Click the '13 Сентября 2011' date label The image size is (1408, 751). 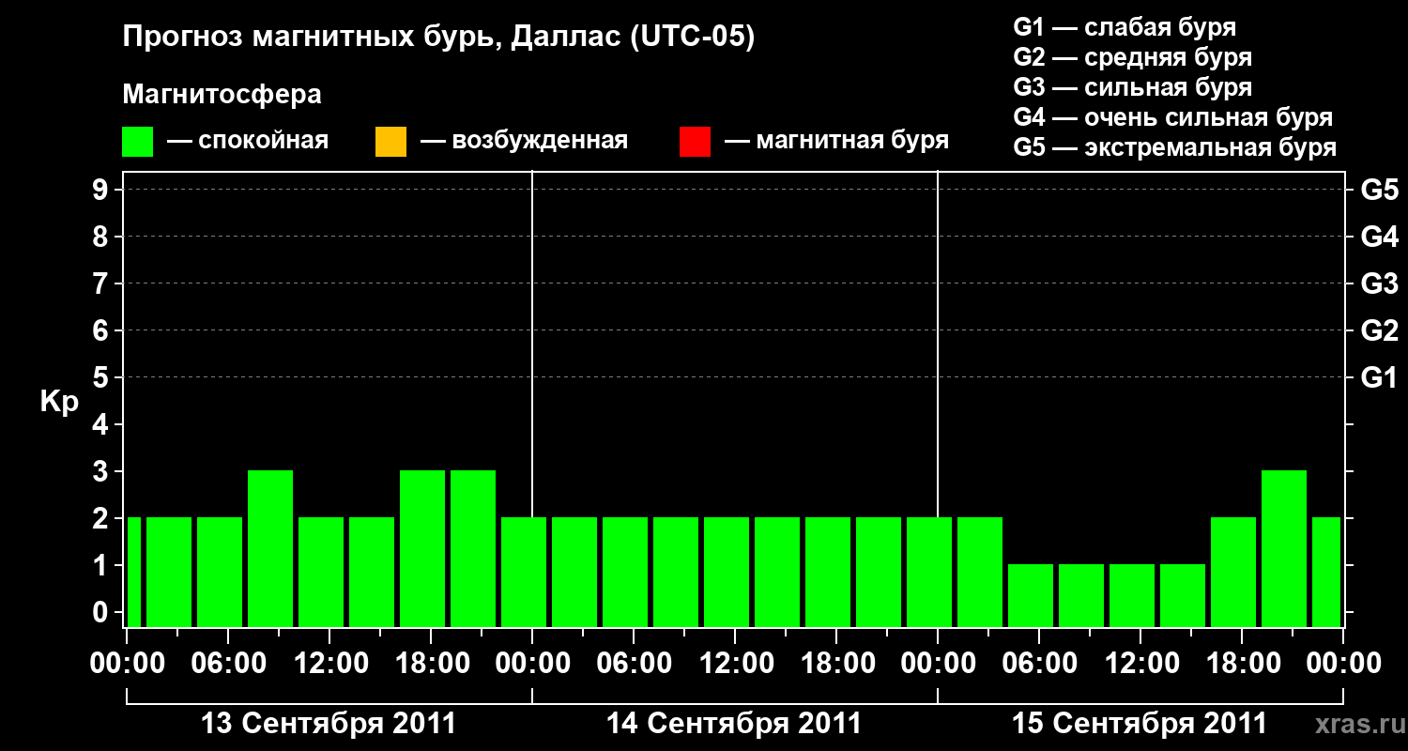(329, 724)
